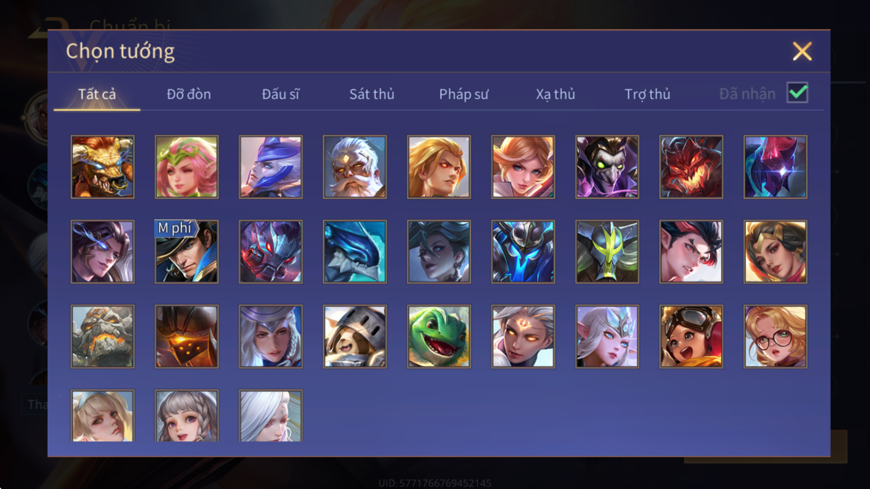Pick the pink-haired girl with green crown
870x489 pixels.
point(187,167)
